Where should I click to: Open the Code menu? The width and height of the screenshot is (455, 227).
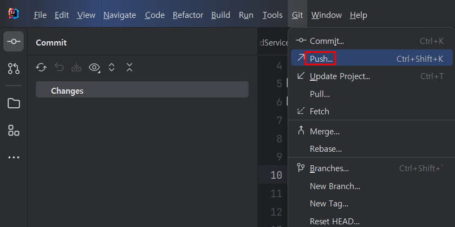[155, 15]
